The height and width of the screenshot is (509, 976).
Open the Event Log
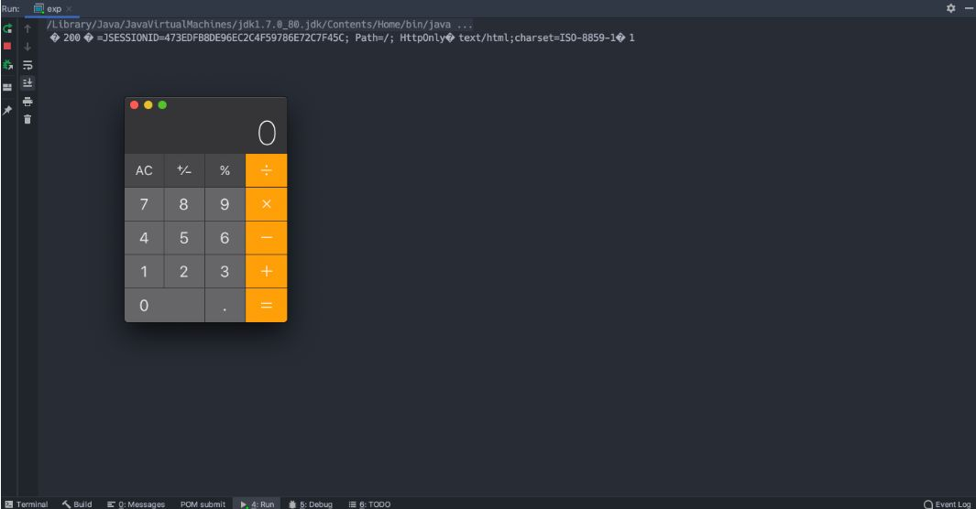[x=947, y=504]
